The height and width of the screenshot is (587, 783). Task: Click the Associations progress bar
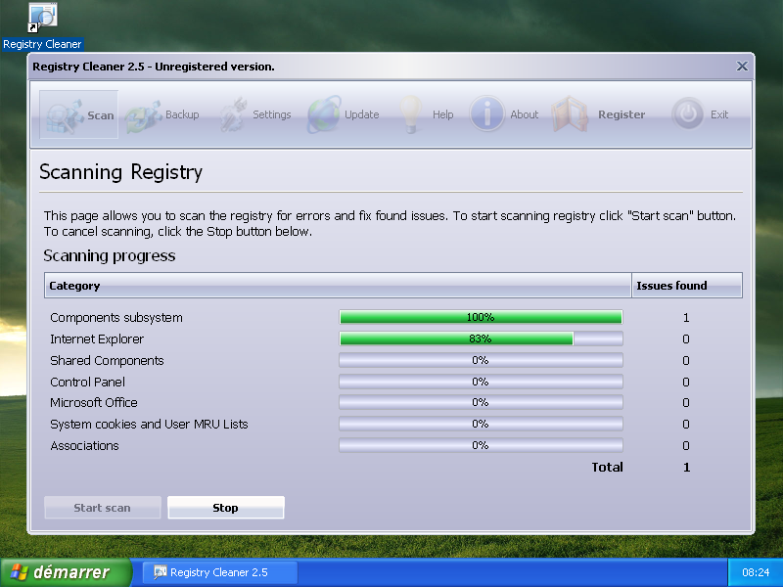[x=481, y=445]
